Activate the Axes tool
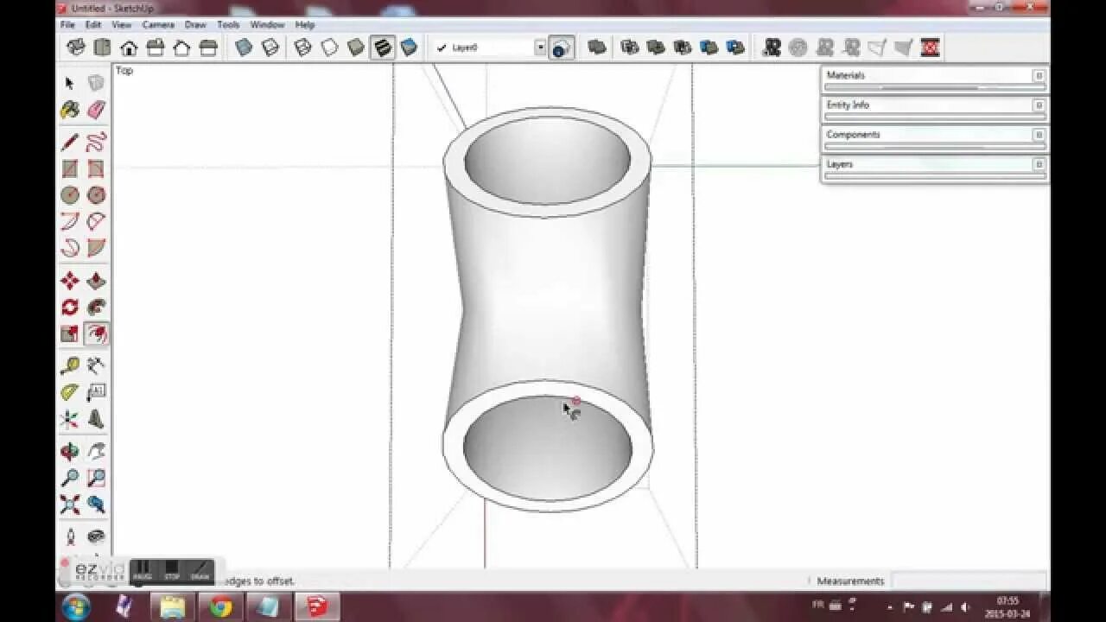Image resolution: width=1106 pixels, height=622 pixels. coord(70,419)
